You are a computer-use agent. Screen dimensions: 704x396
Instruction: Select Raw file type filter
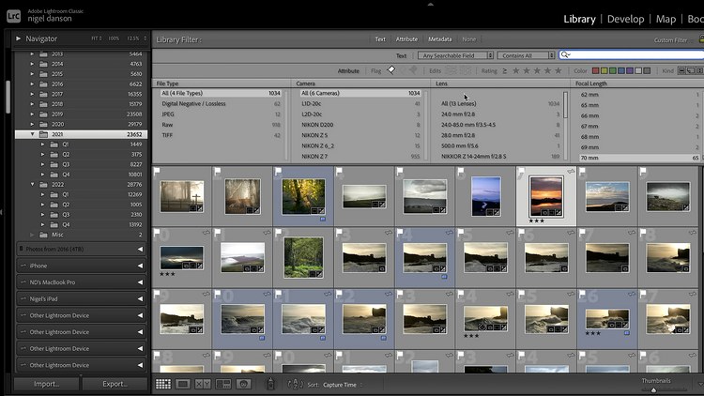(x=221, y=125)
